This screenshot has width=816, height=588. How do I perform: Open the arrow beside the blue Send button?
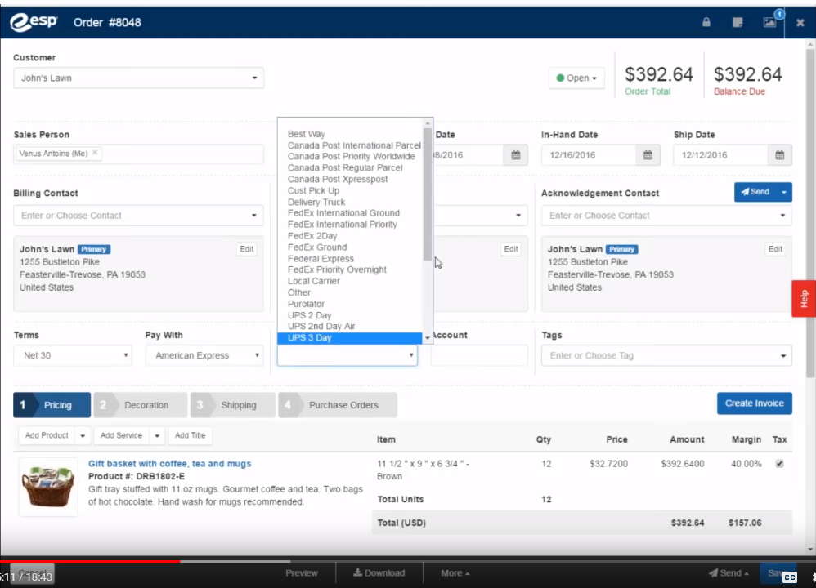(x=784, y=192)
